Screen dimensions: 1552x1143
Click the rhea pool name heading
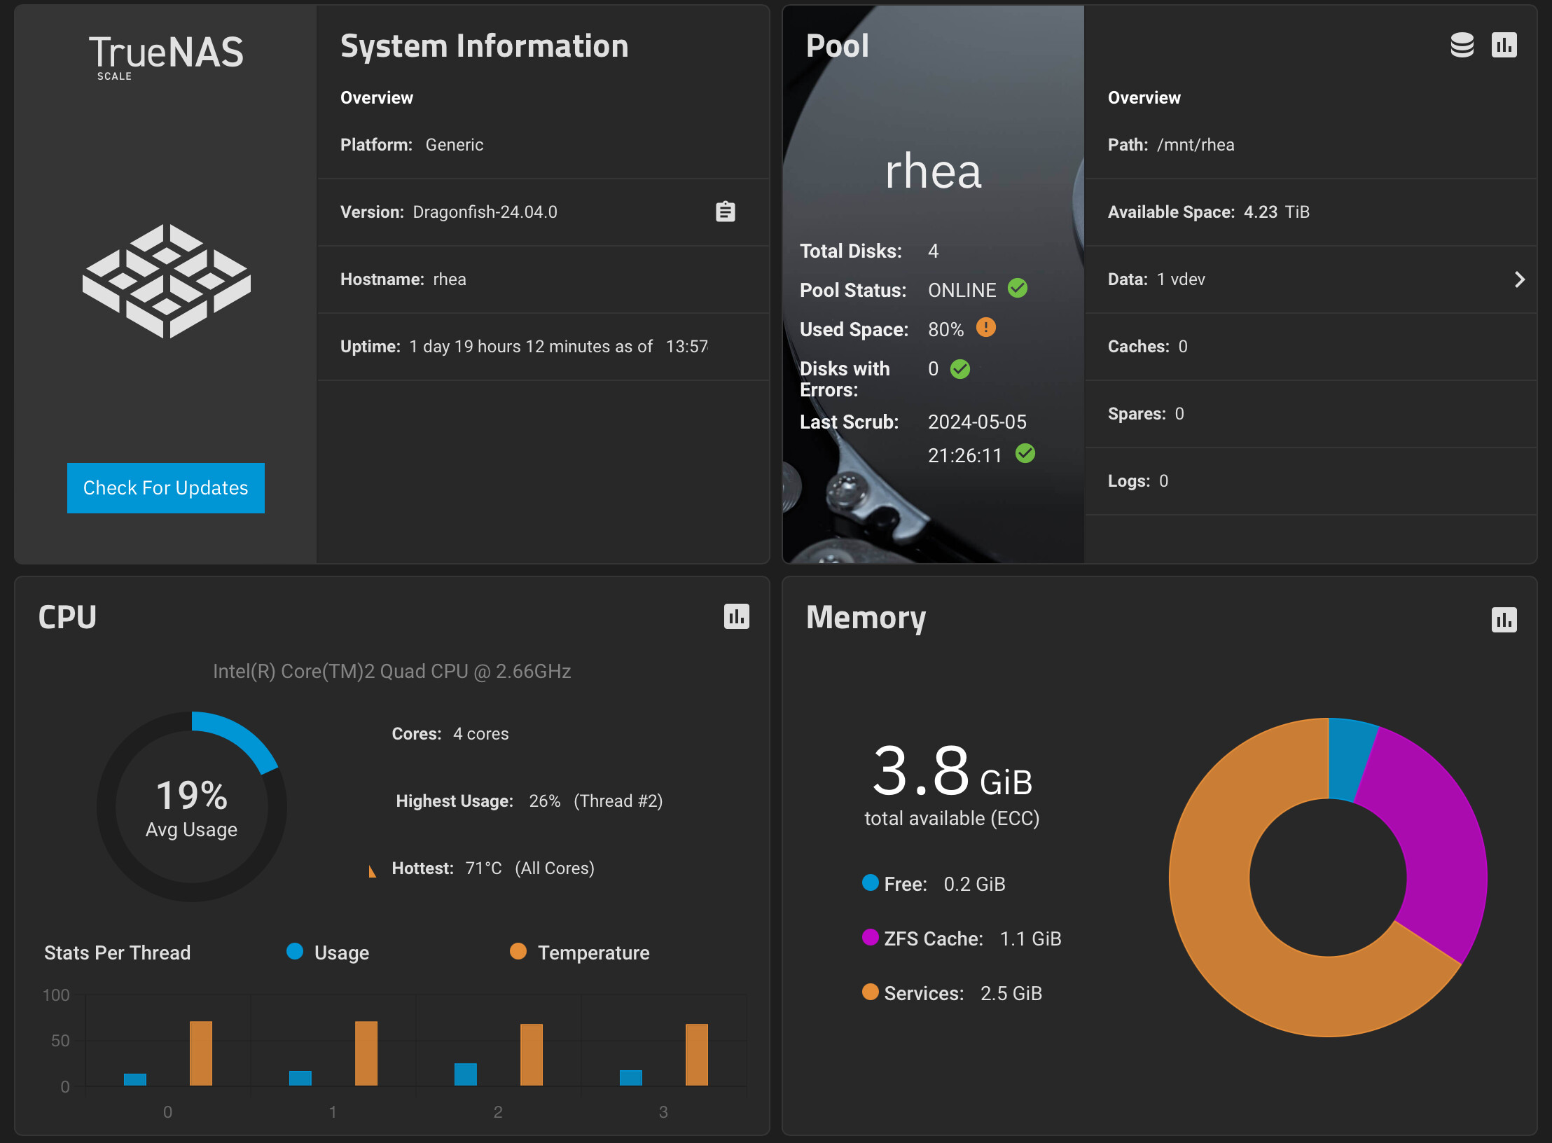click(x=933, y=172)
